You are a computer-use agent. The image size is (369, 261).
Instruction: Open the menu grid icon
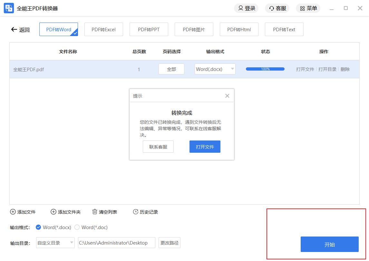click(302, 8)
